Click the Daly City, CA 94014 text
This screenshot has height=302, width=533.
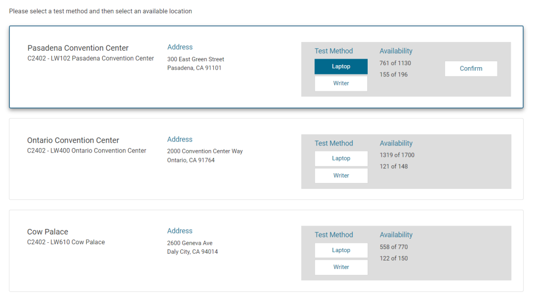click(192, 252)
